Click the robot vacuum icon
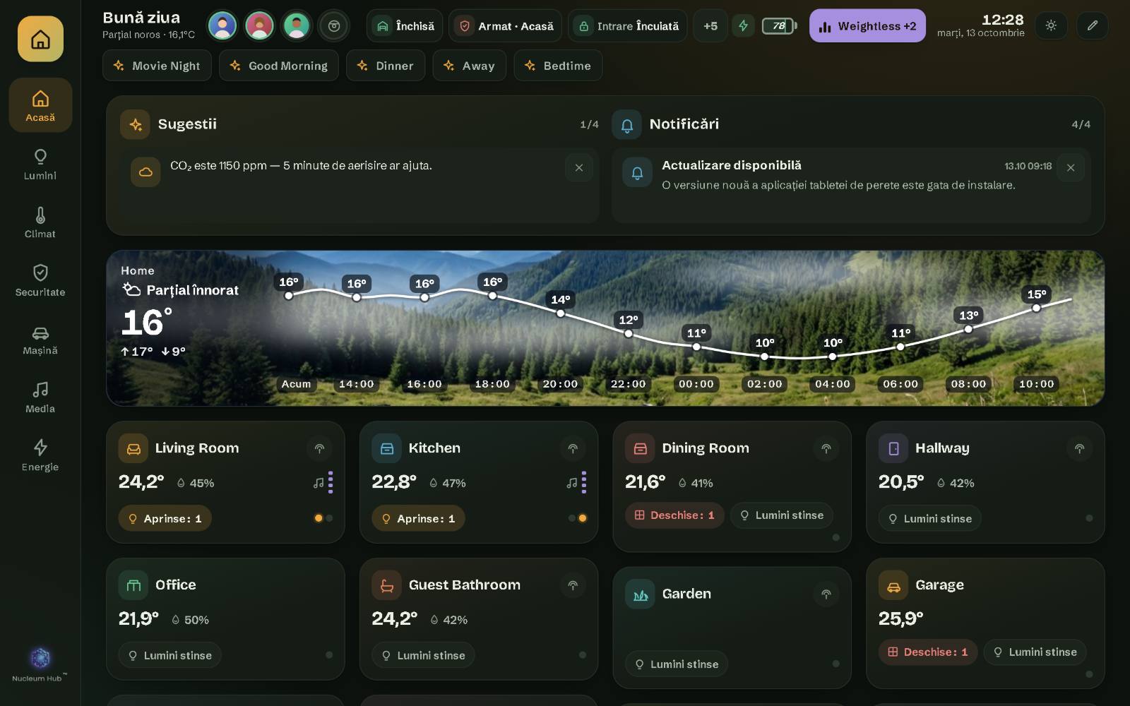 click(334, 26)
